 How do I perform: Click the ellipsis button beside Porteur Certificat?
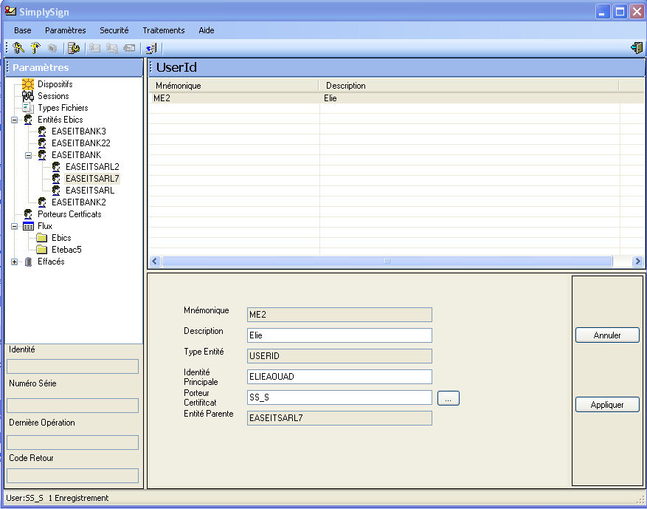(x=449, y=398)
